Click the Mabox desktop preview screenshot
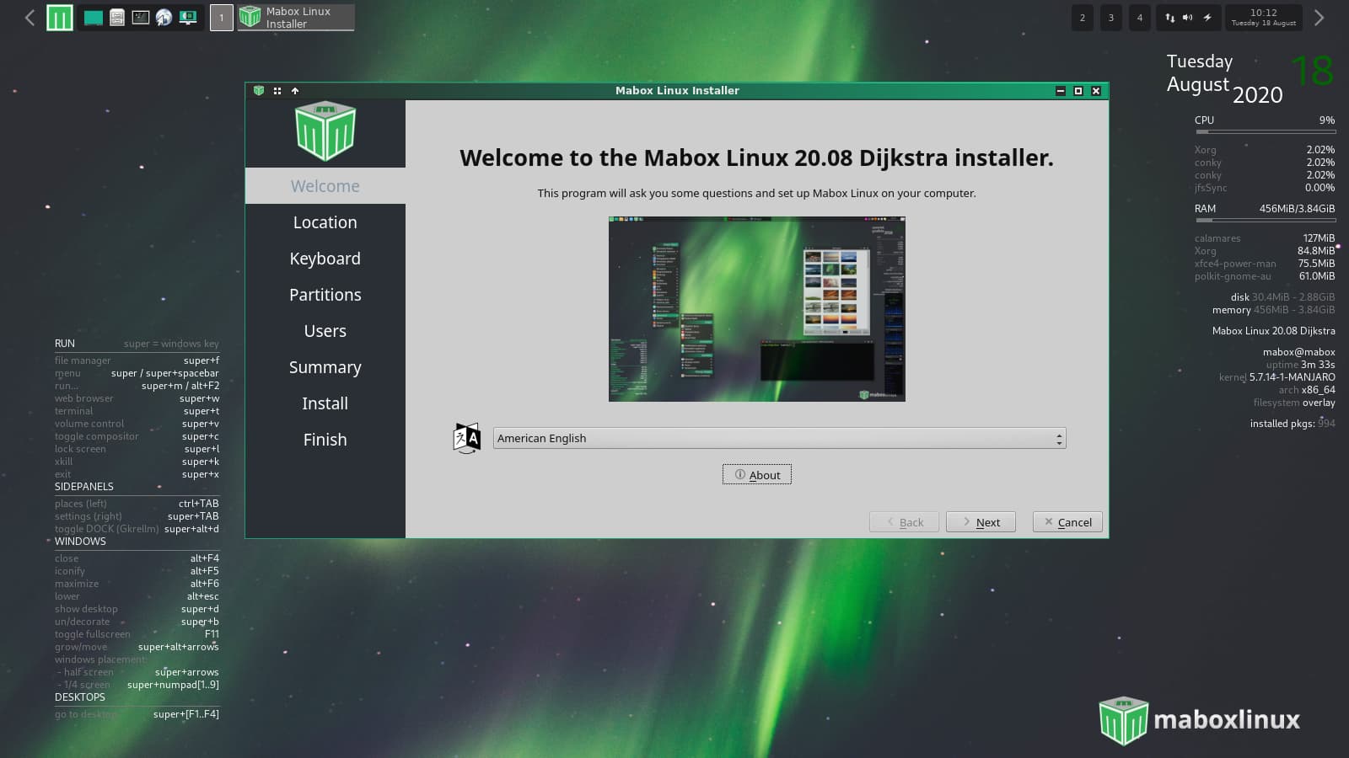Screen dimensions: 1349x758 click(756, 309)
